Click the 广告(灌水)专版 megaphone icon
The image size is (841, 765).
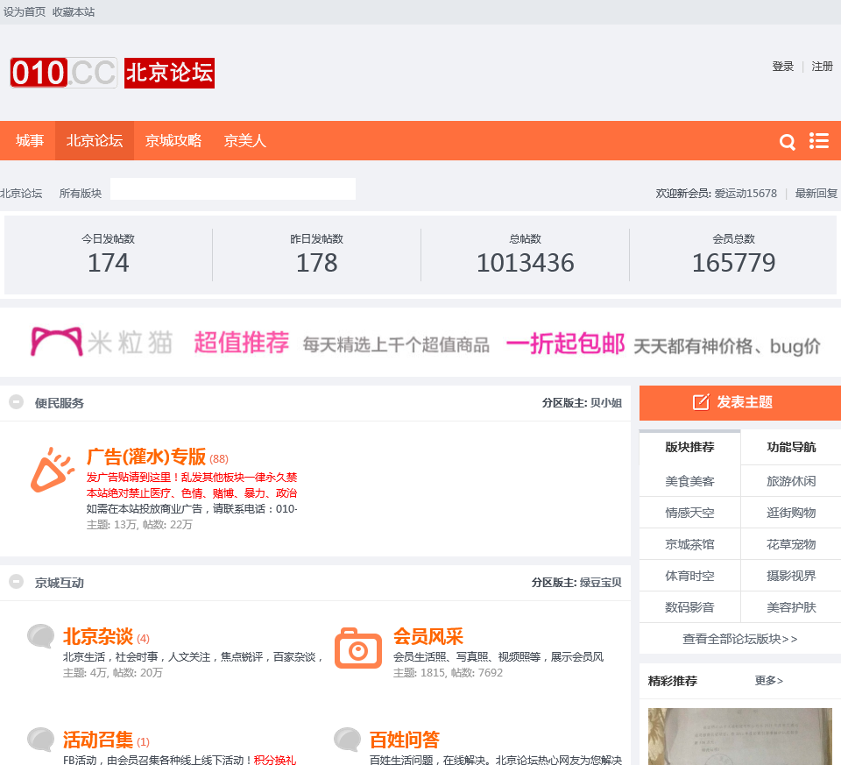pos(52,470)
